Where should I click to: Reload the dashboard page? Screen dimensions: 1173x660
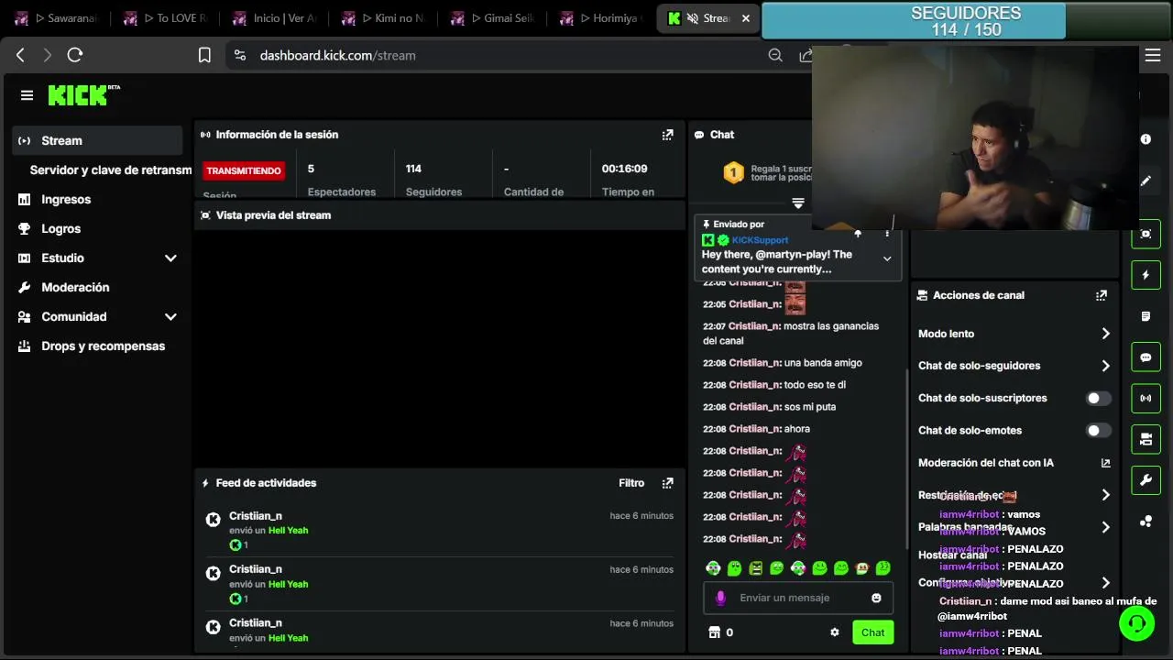[x=75, y=55]
